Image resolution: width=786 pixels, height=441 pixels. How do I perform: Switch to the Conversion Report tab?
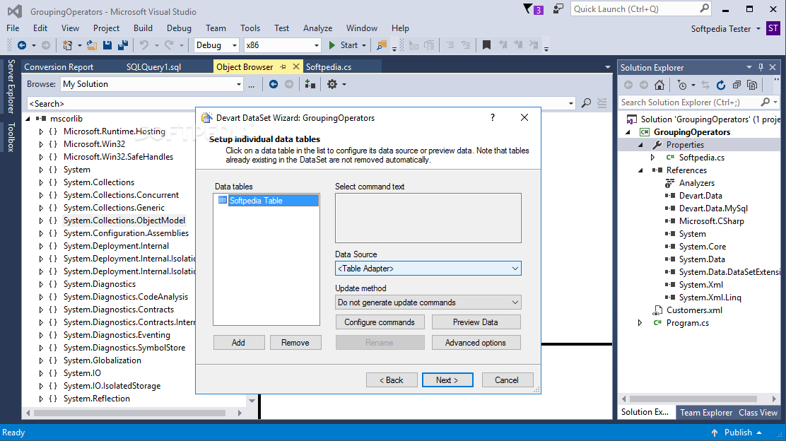click(59, 66)
